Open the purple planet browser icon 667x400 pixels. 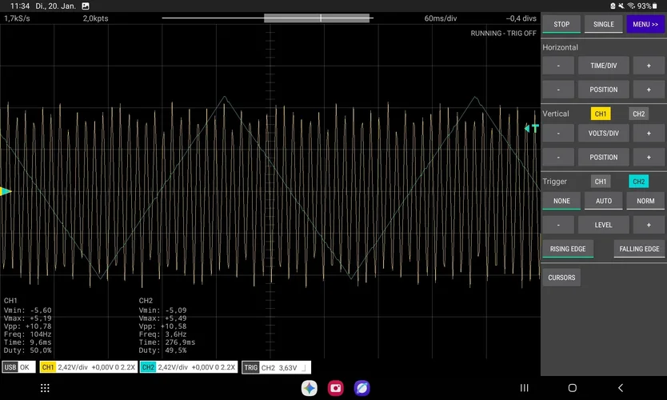(x=362, y=388)
